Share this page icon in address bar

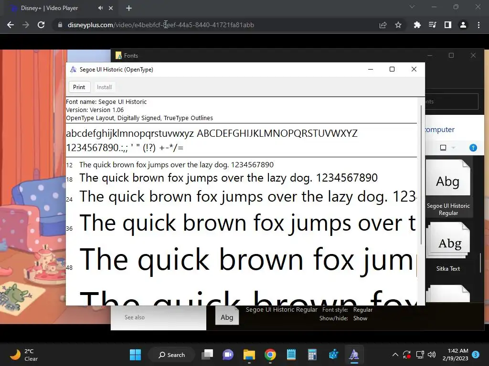click(x=383, y=25)
